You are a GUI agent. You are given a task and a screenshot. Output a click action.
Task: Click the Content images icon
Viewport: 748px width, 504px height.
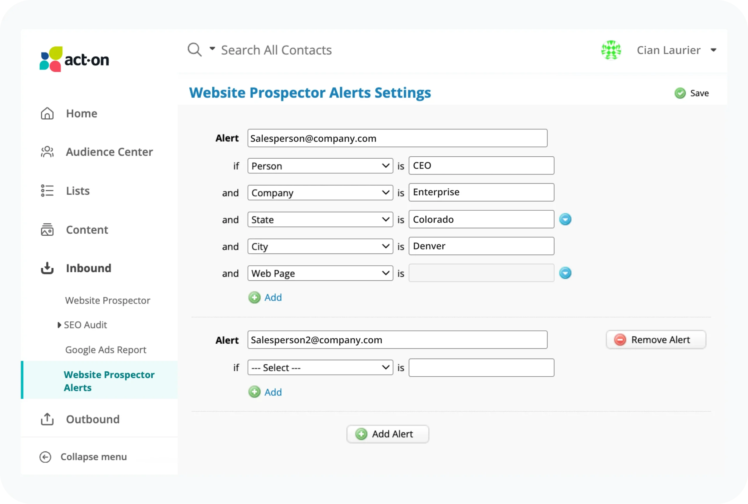click(x=47, y=229)
